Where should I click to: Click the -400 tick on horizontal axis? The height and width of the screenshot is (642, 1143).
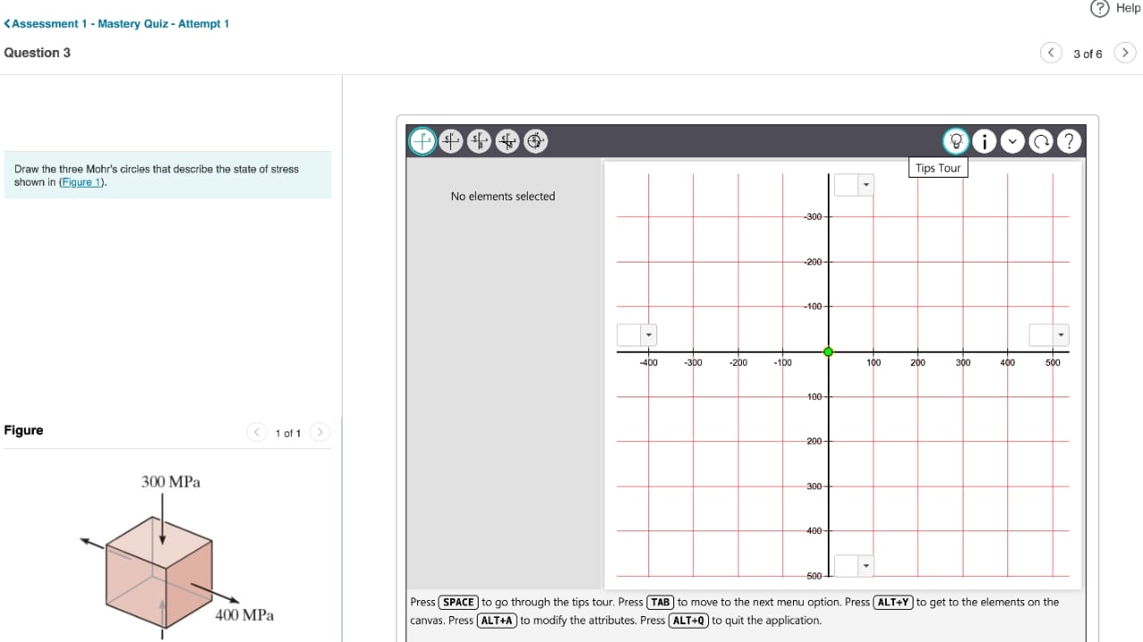[x=648, y=363]
